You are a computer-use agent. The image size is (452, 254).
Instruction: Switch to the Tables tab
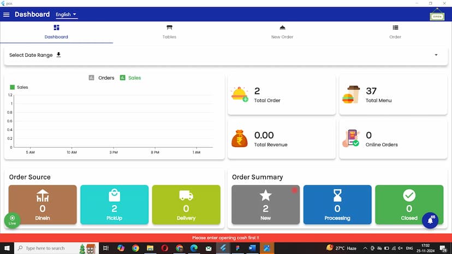point(169,32)
